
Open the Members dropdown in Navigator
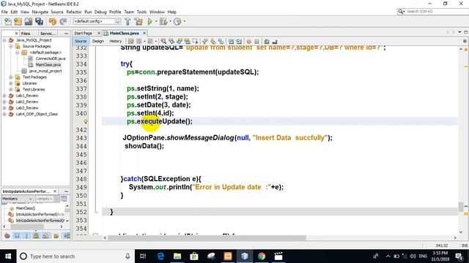(18, 199)
